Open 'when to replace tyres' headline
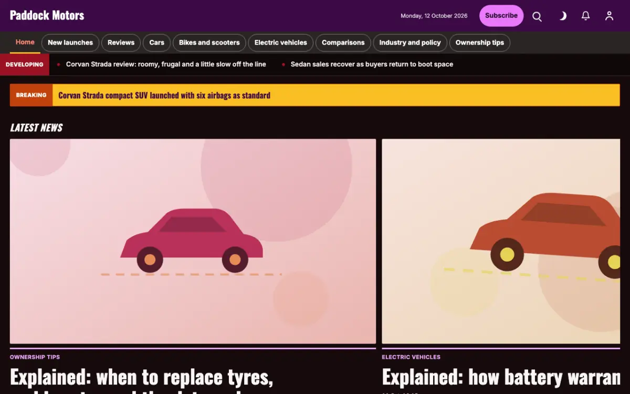The width and height of the screenshot is (630, 394). coord(141,380)
